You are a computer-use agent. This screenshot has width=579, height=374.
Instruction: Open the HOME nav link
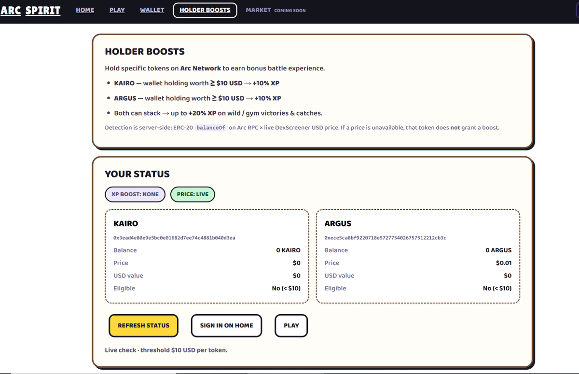point(85,10)
